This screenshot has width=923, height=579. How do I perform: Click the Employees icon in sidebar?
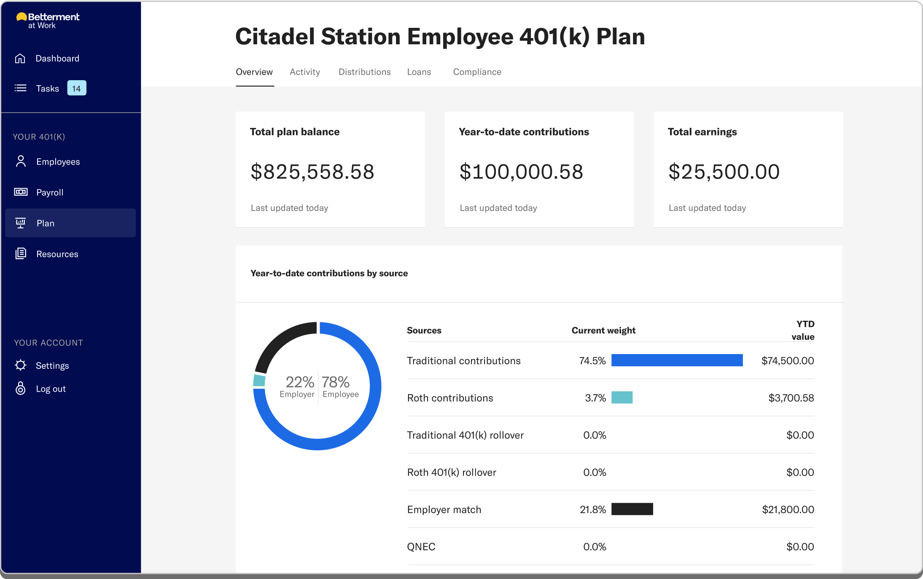tap(20, 162)
